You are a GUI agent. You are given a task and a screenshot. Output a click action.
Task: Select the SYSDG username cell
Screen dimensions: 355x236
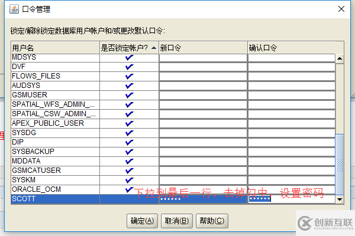pos(55,133)
